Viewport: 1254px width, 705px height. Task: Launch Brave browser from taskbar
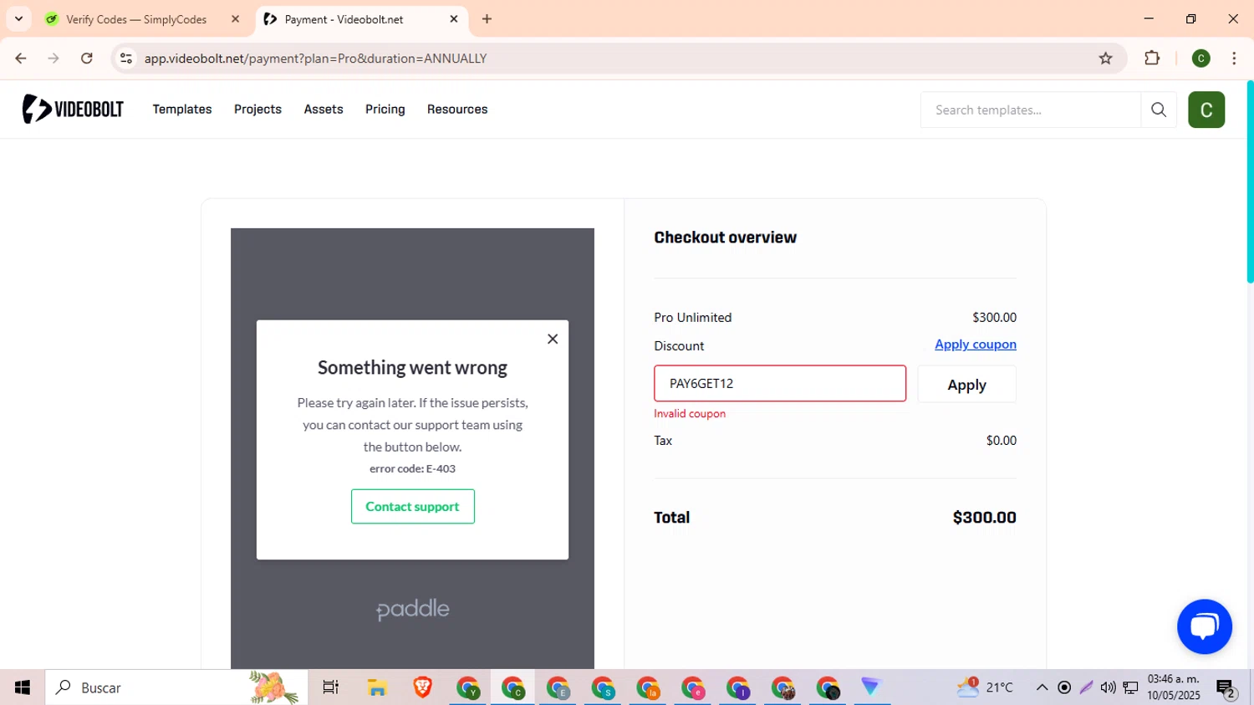423,687
